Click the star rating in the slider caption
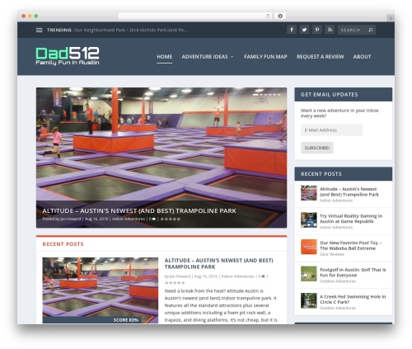 pos(171,219)
